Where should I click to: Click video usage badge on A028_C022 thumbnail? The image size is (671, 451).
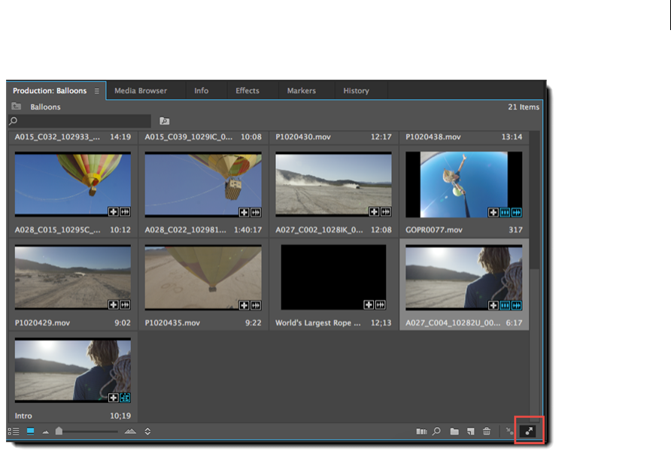(x=244, y=212)
